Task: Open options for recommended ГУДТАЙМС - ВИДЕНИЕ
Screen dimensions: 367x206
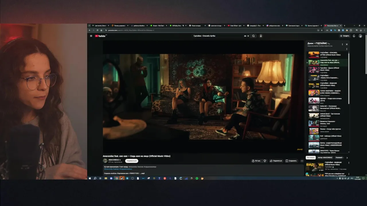Action: 349,163
